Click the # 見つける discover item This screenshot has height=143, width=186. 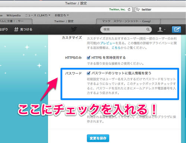click(x=23, y=29)
